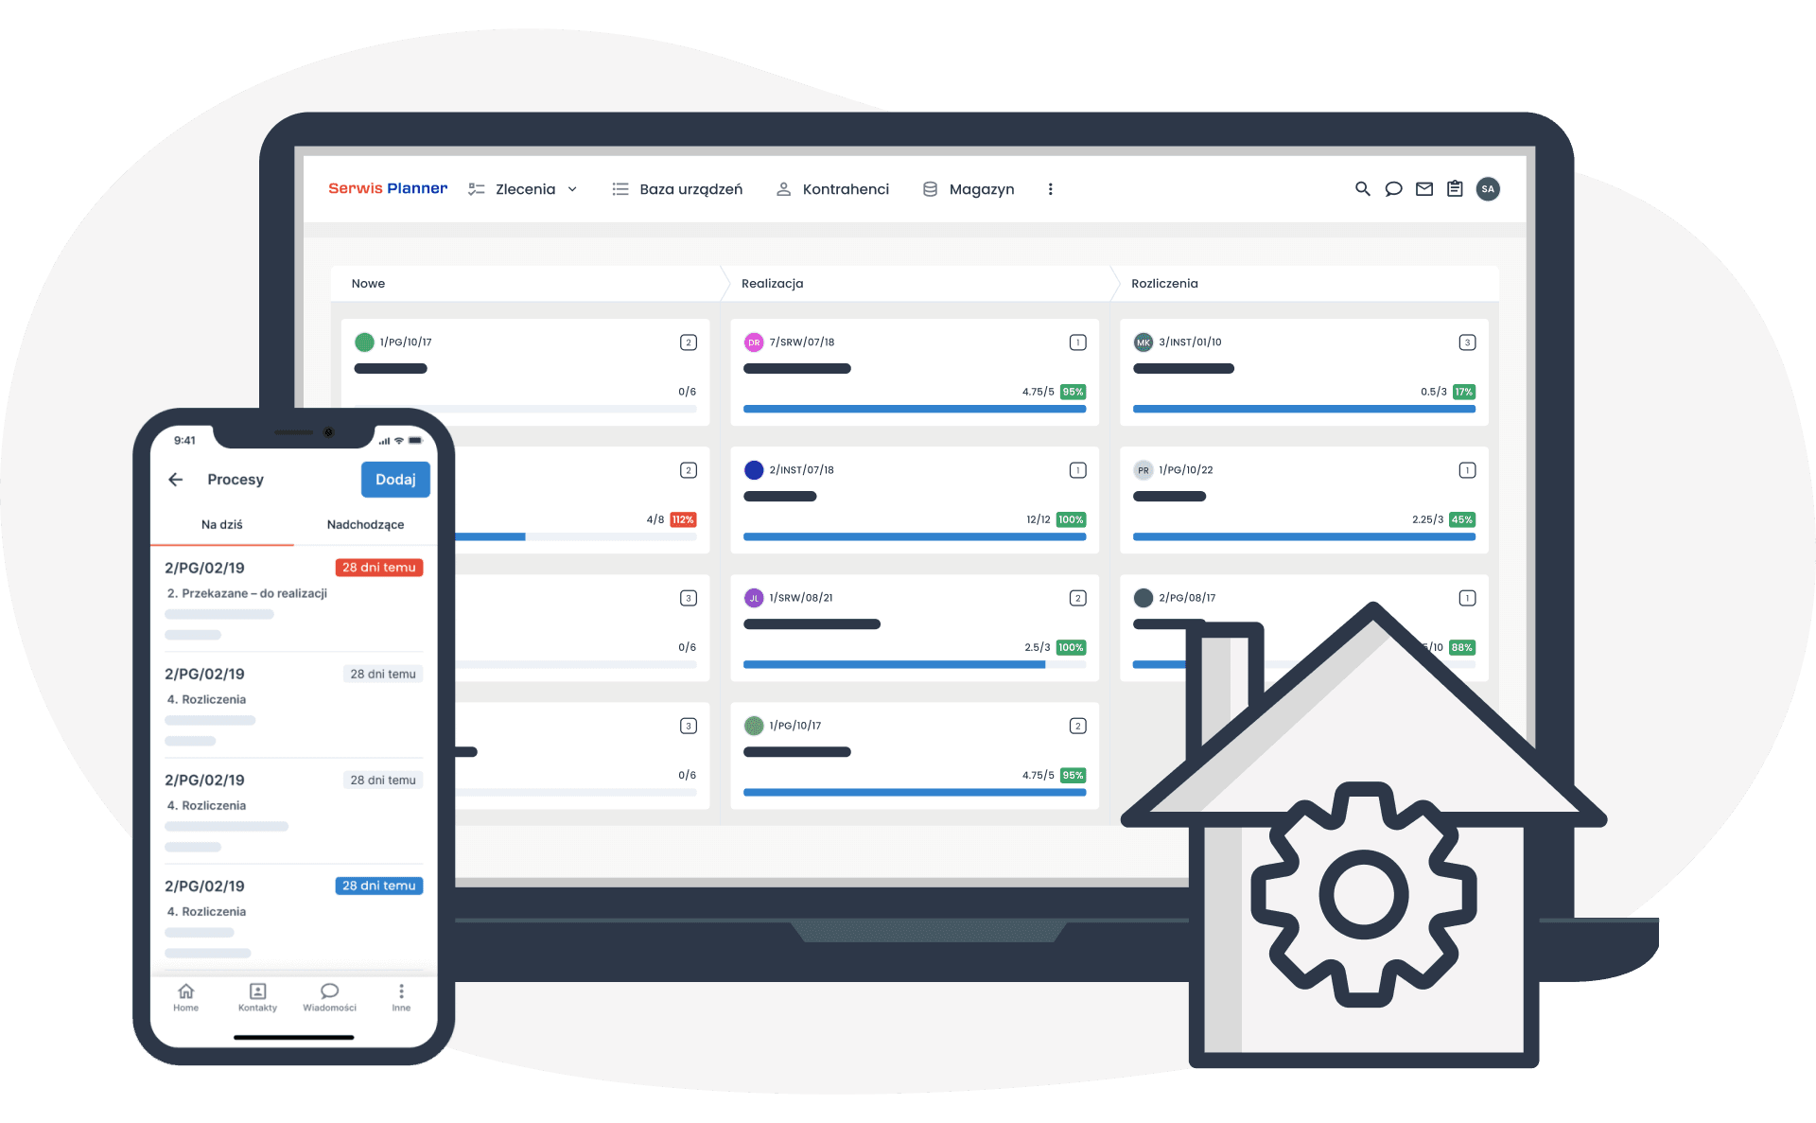Click the 17% badge on 3/INST/01/10
Viewport: 1816px width, 1123px height.
(1463, 392)
